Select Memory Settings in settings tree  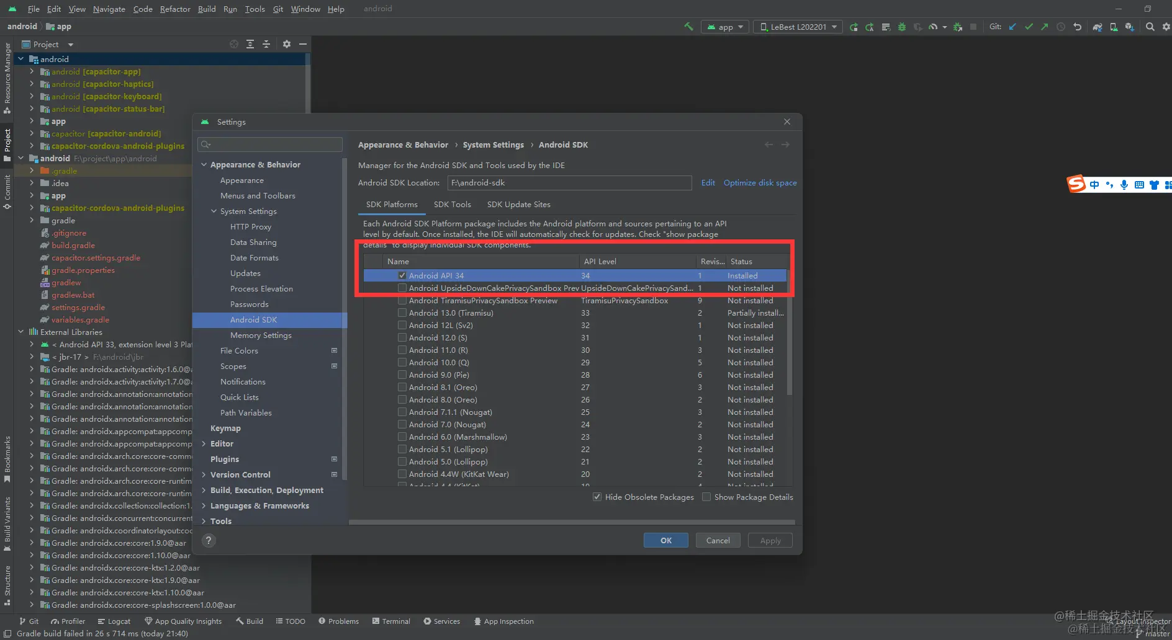(x=261, y=336)
